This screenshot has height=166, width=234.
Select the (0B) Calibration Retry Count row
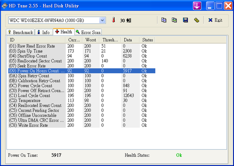82,80
